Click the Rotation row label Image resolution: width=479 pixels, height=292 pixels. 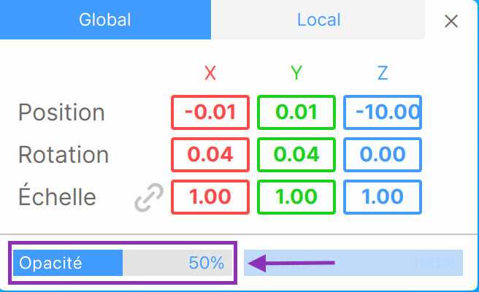[64, 155]
